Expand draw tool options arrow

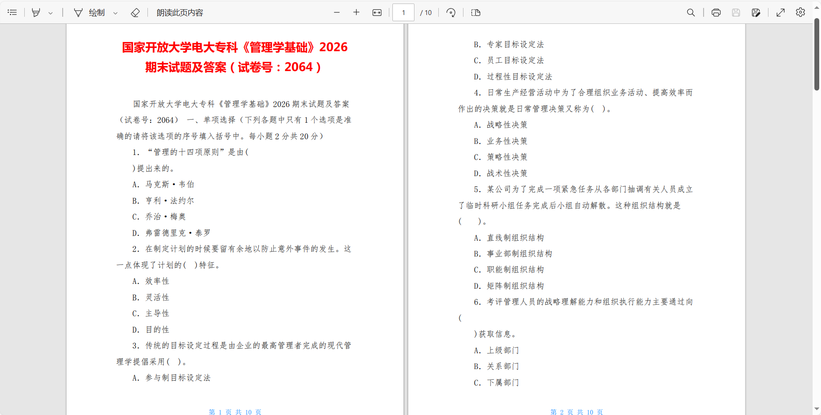(116, 13)
